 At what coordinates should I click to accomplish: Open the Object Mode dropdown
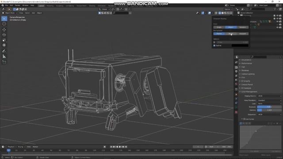pyautogui.click(x=10, y=13)
